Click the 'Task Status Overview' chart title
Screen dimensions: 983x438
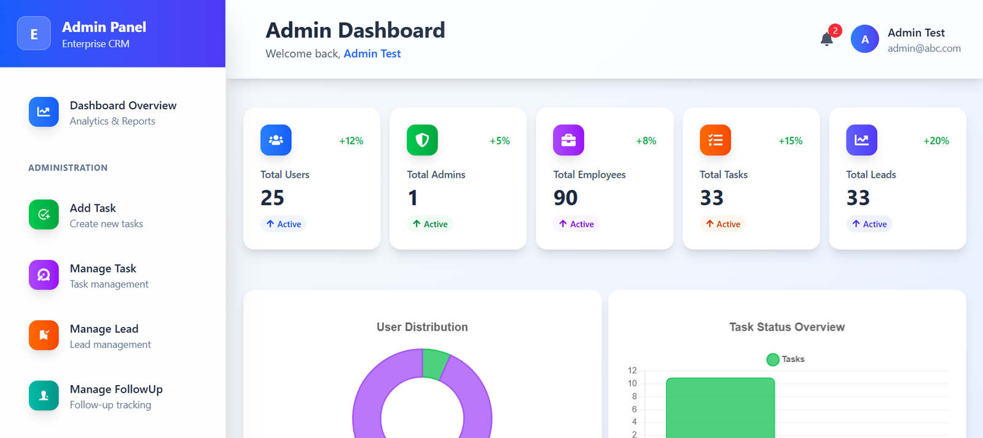coord(787,327)
